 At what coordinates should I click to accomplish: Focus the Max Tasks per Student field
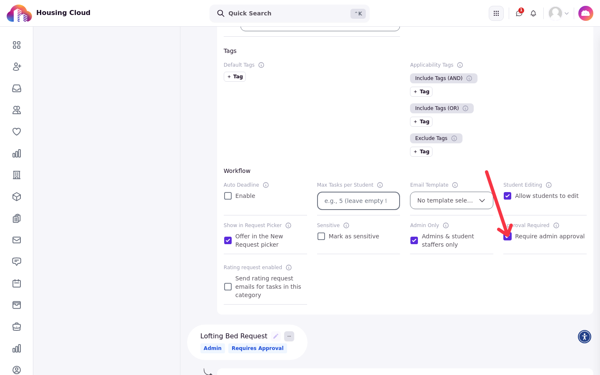pos(358,201)
